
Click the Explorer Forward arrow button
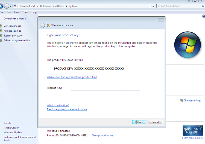6,6
